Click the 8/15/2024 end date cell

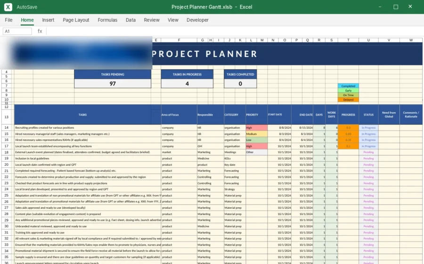[302, 128]
